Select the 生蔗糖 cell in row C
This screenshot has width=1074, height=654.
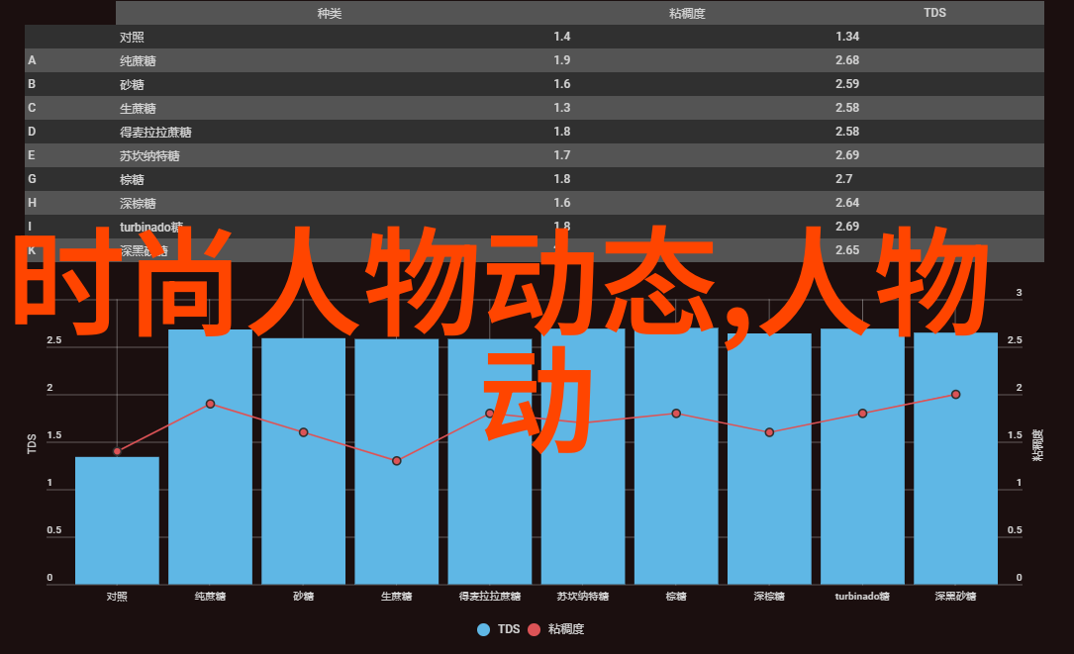pos(138,108)
